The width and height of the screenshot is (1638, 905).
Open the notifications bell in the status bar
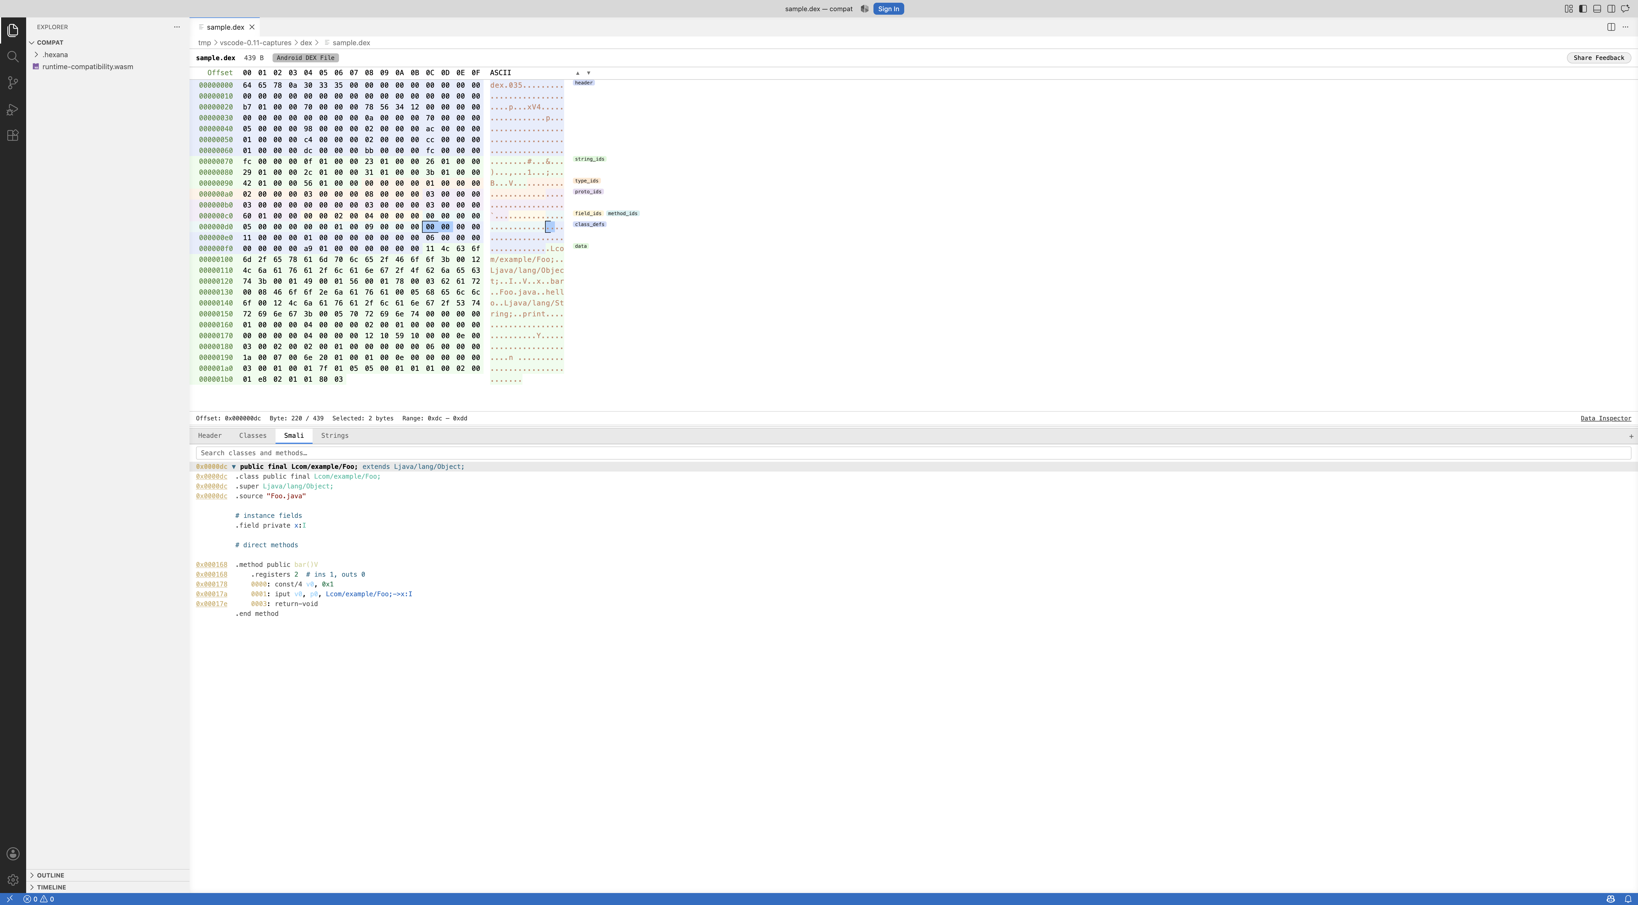coord(1628,899)
